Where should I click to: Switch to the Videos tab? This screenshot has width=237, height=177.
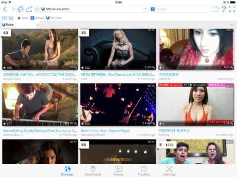[118, 171]
